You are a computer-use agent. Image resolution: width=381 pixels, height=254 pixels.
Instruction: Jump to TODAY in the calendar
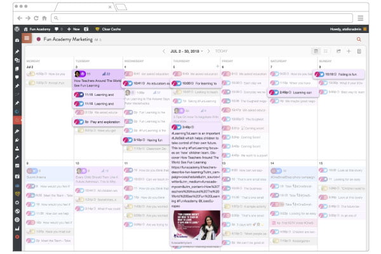(221, 51)
